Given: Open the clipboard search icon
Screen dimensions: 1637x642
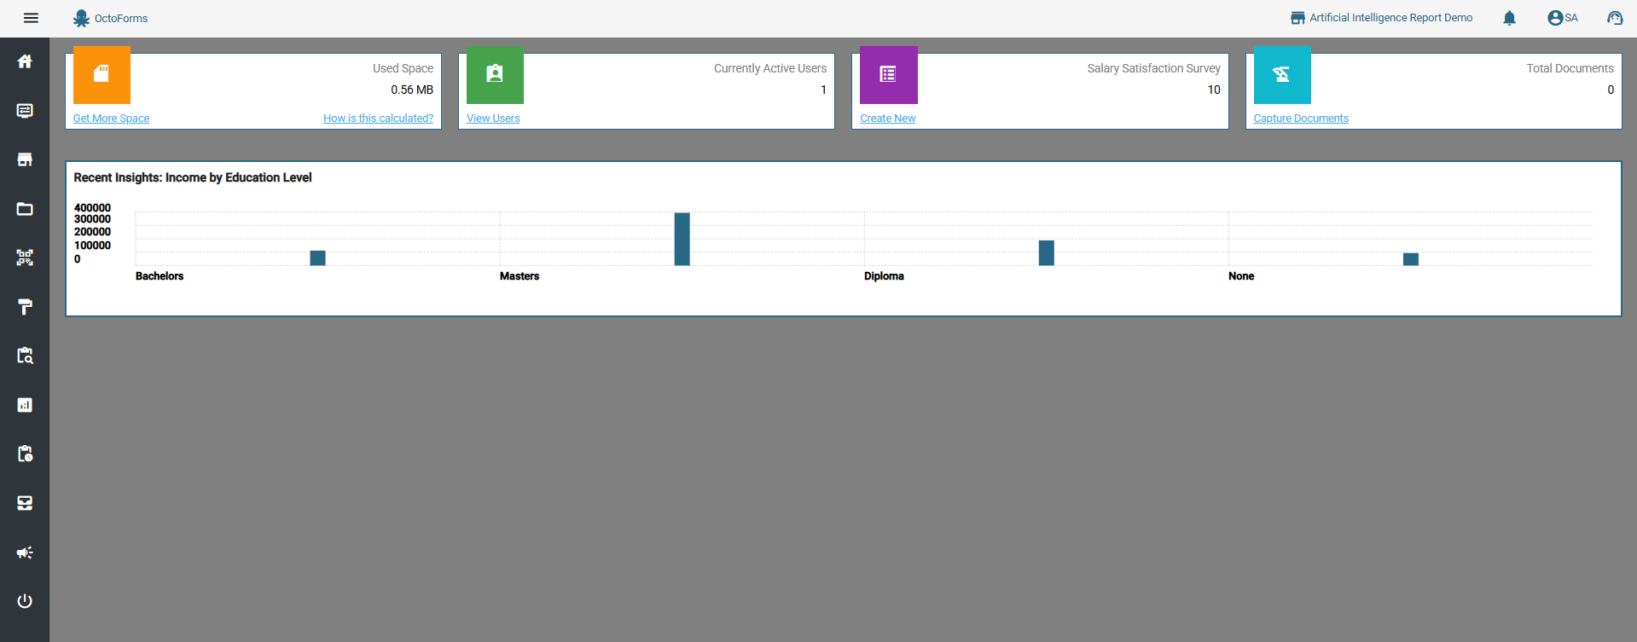Looking at the screenshot, I should [25, 356].
